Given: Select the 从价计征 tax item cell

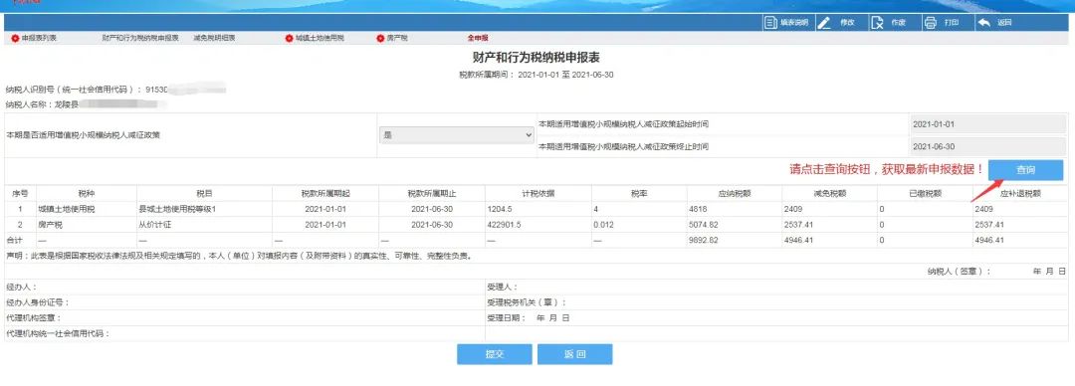Looking at the screenshot, I should point(154,225).
